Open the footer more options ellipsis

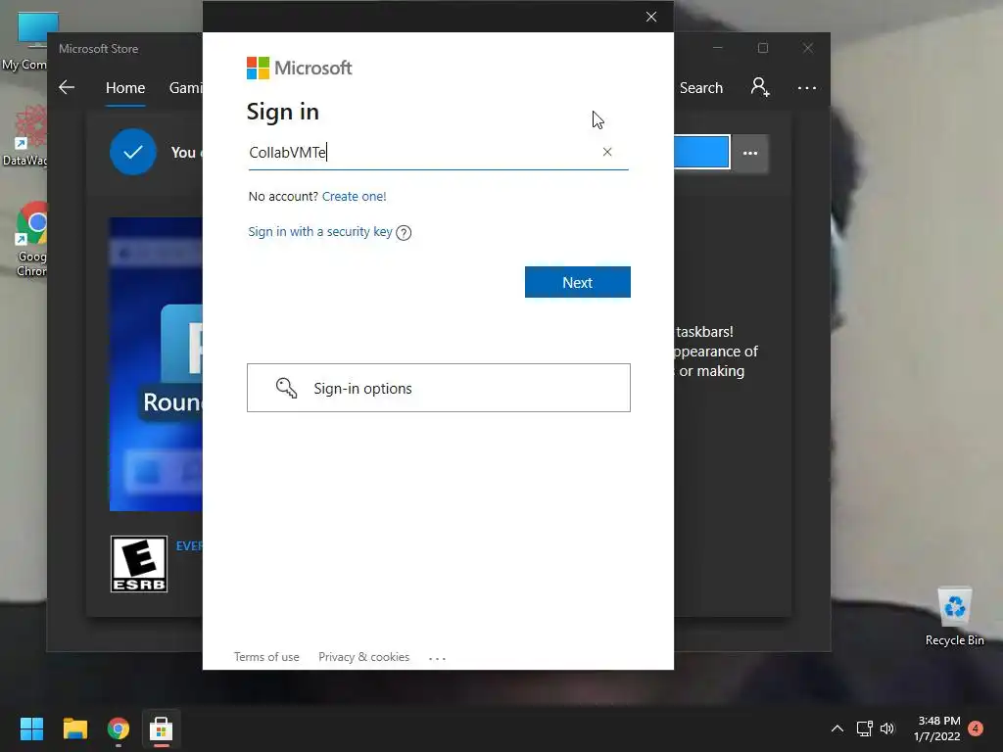pos(437,657)
